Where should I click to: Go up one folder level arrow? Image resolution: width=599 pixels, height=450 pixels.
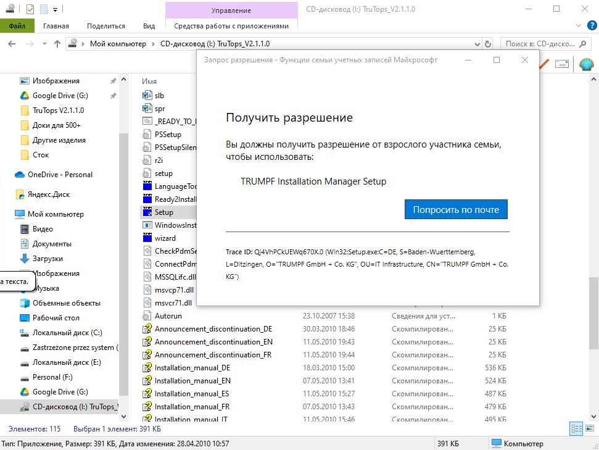coord(57,44)
